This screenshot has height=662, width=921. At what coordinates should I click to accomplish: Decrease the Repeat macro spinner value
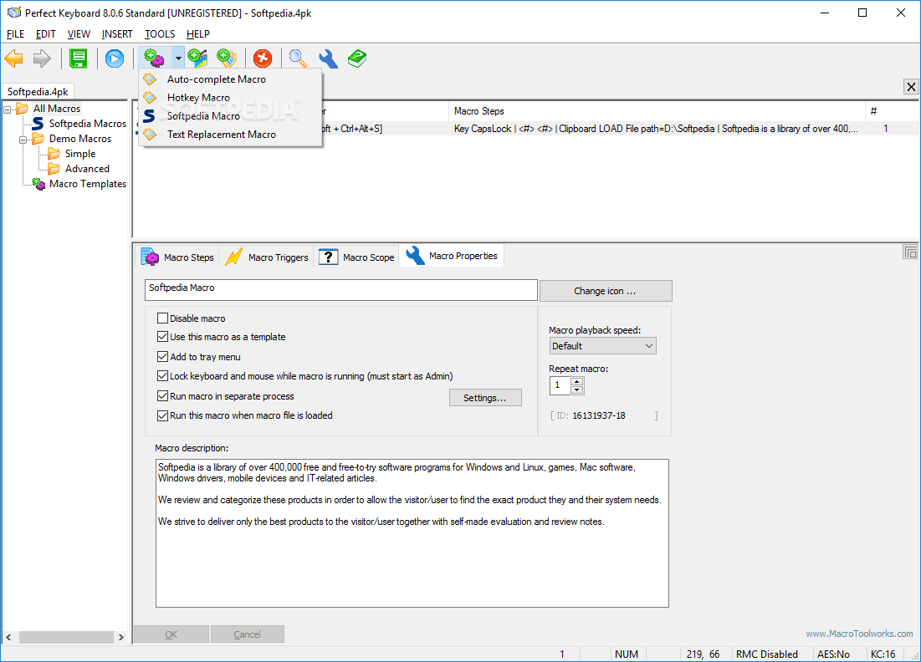coord(577,390)
